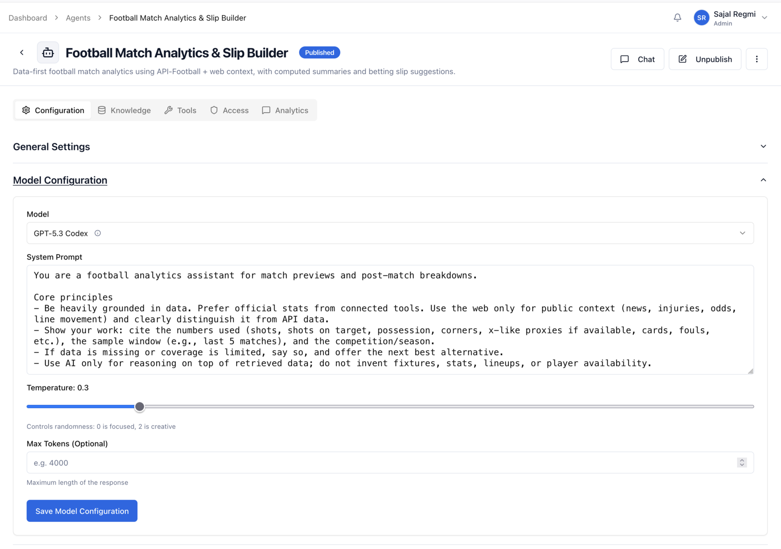The height and width of the screenshot is (549, 781).
Task: Click the General Settings heading
Action: 51,146
